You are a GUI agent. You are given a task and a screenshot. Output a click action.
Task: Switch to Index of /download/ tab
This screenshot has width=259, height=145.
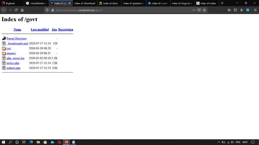pos(85,3)
